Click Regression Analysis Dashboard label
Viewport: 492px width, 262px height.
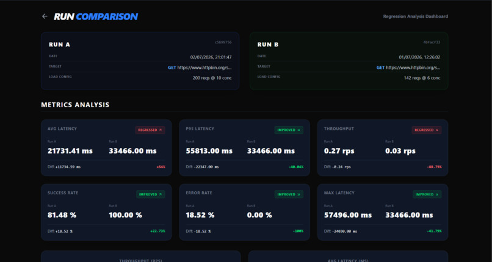click(x=416, y=16)
